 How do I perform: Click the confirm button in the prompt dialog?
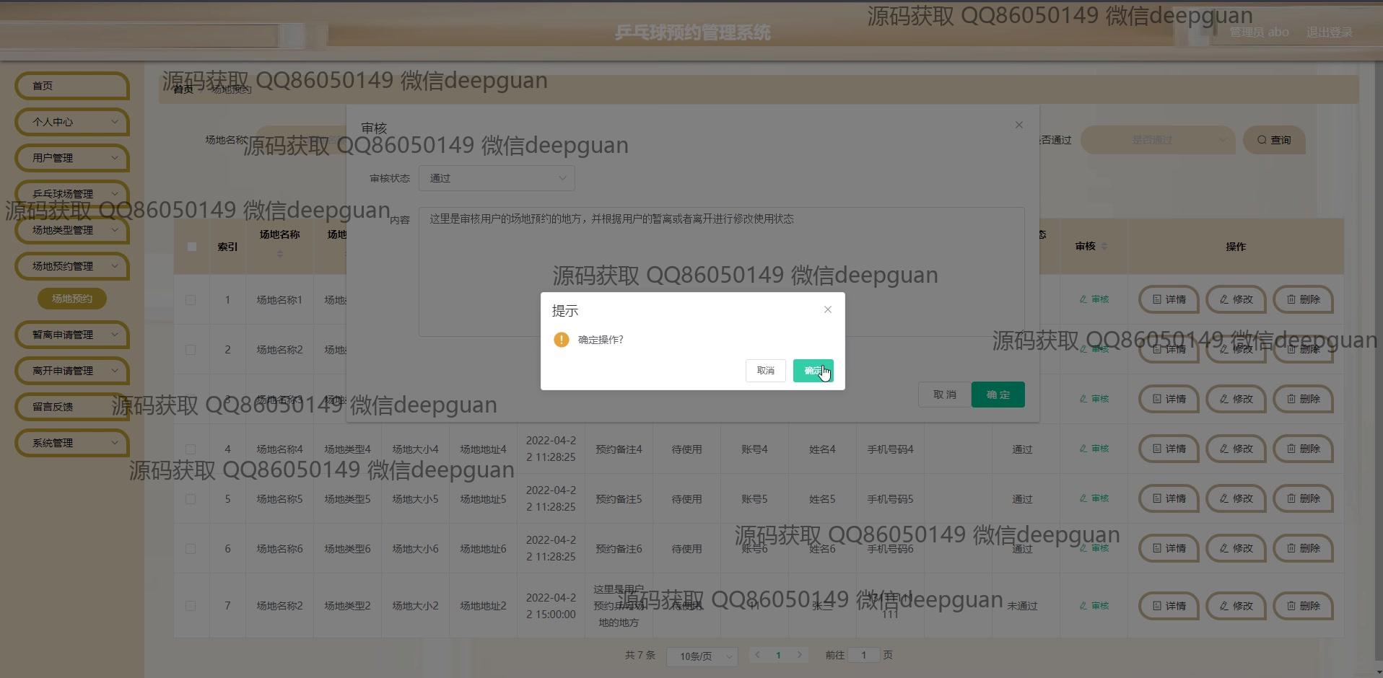click(x=813, y=371)
